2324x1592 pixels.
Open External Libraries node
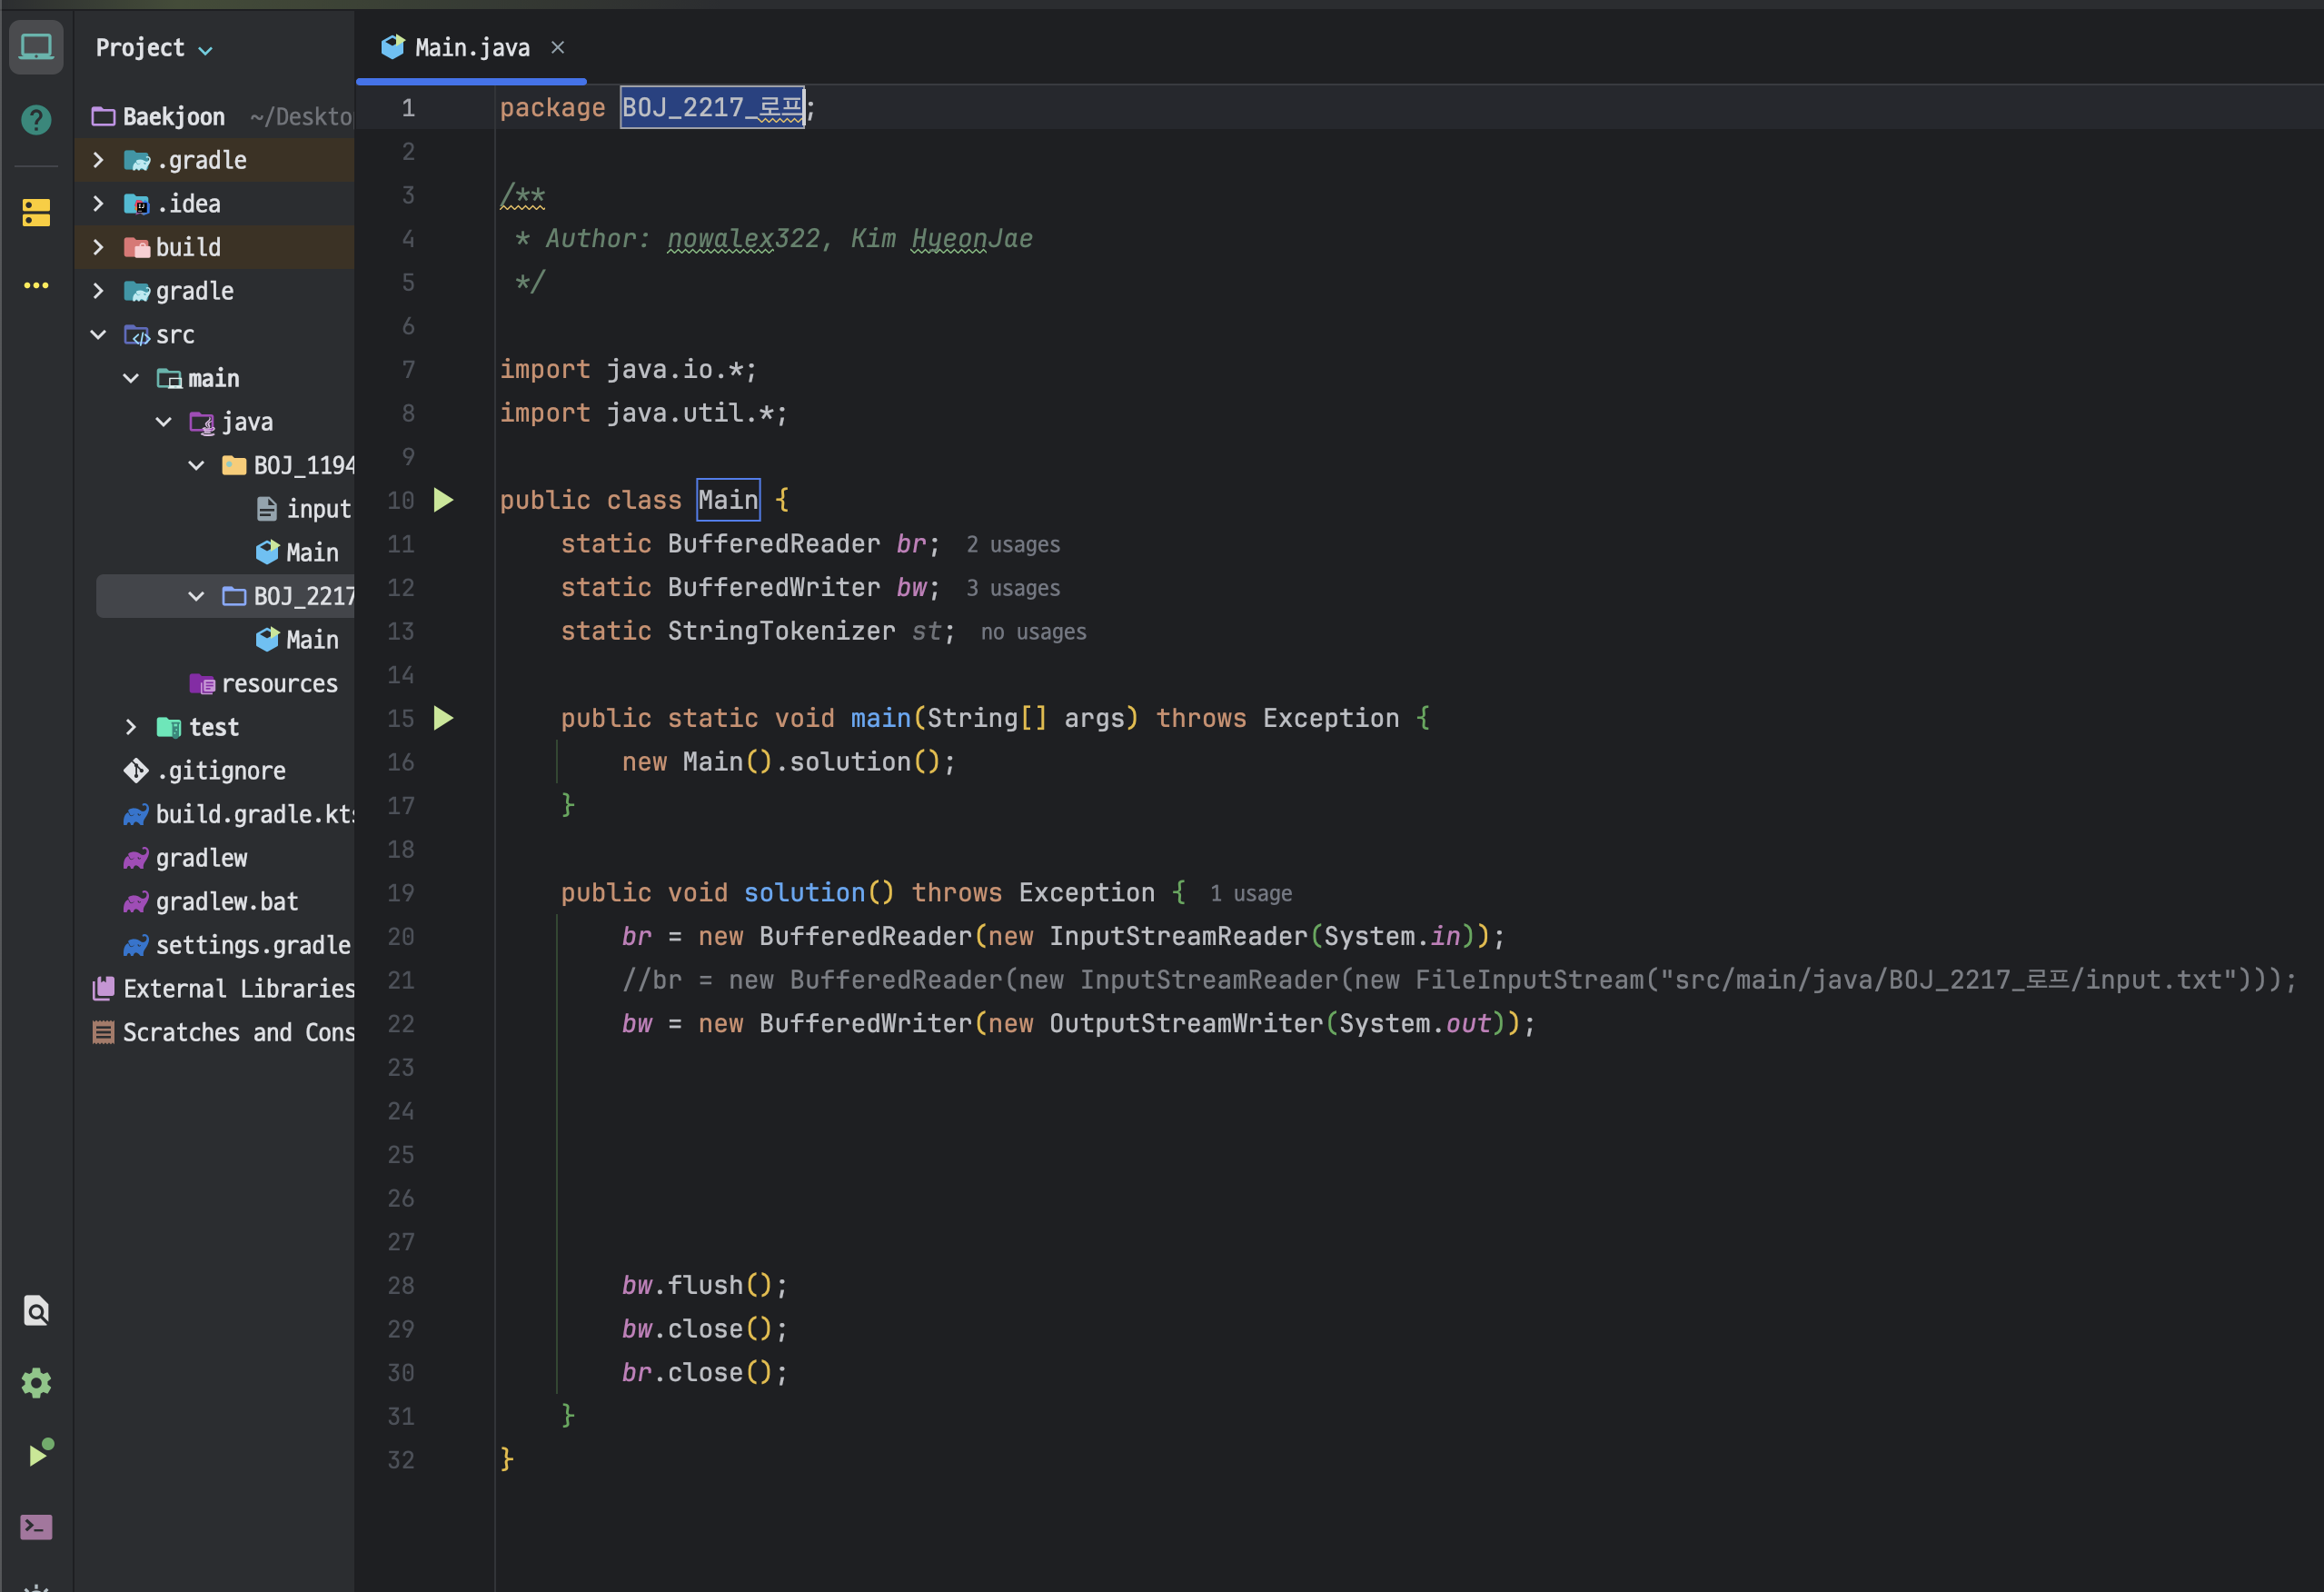click(x=238, y=989)
